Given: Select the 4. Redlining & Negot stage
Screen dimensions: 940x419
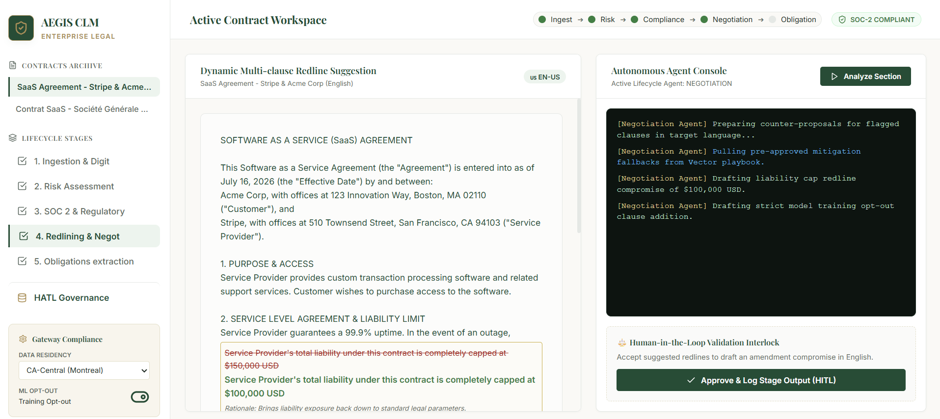Looking at the screenshot, I should tap(84, 236).
